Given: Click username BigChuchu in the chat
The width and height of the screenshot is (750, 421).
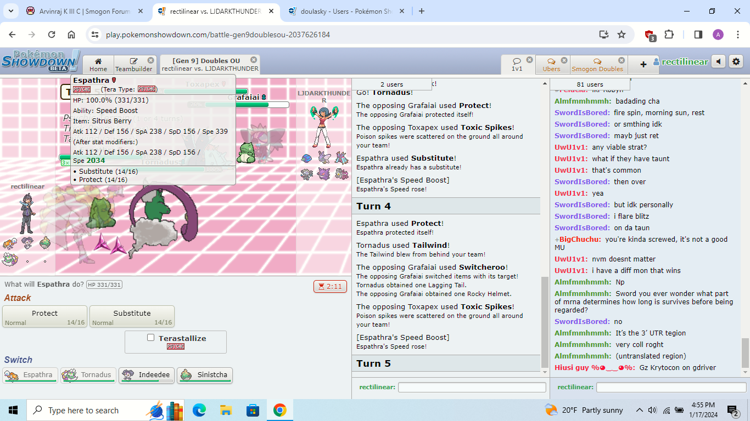Looking at the screenshot, I should click(x=579, y=240).
